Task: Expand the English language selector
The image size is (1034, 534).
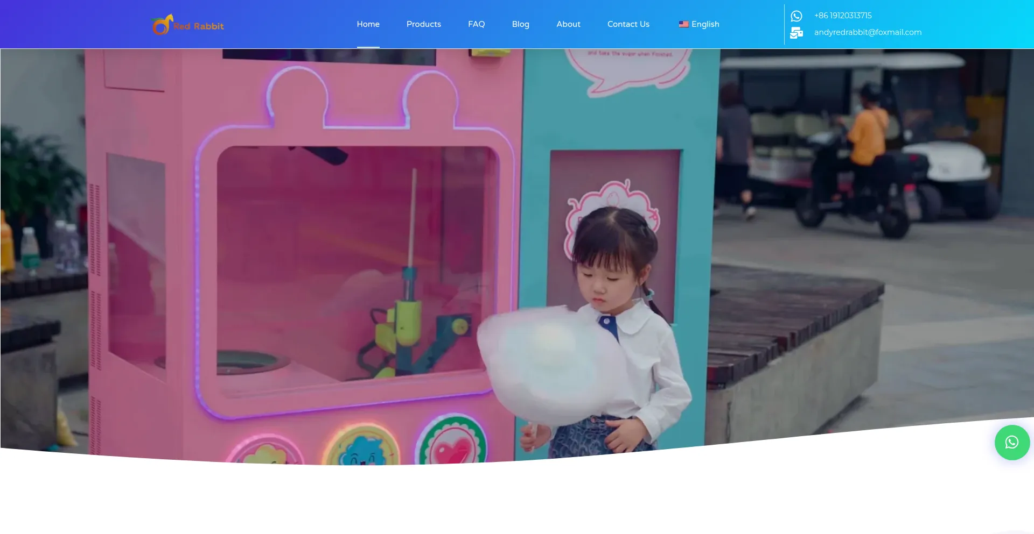Action: pos(705,24)
